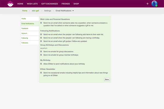The width and height of the screenshot is (164, 109).
Task: Click the Home breadcrumb link
Action: click(25, 11)
